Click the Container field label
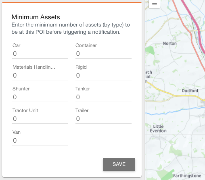This screenshot has width=205, height=180. click(86, 45)
